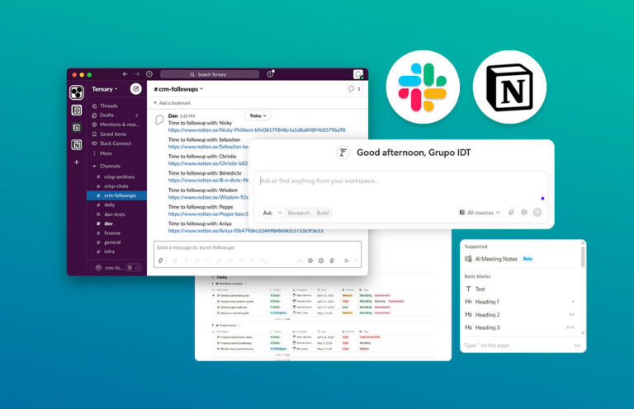Choose Heading 2 from the block menu
Screen dimensions: 634x409
[x=487, y=315]
